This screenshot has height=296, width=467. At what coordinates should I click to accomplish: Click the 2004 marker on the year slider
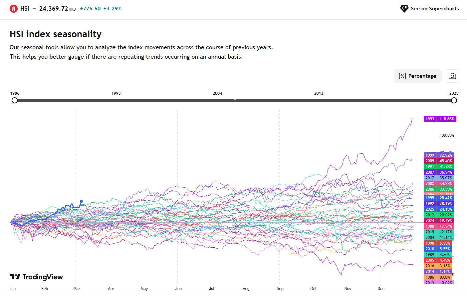coord(217,93)
